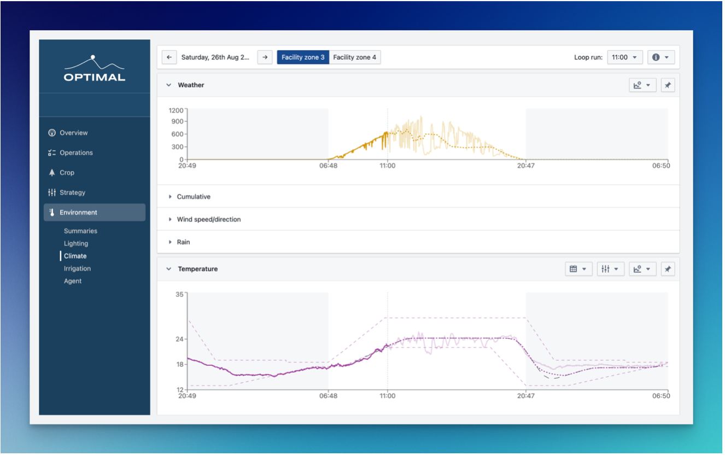725x456 pixels.
Task: Open the Weather chart options icon
Action: pyautogui.click(x=642, y=85)
